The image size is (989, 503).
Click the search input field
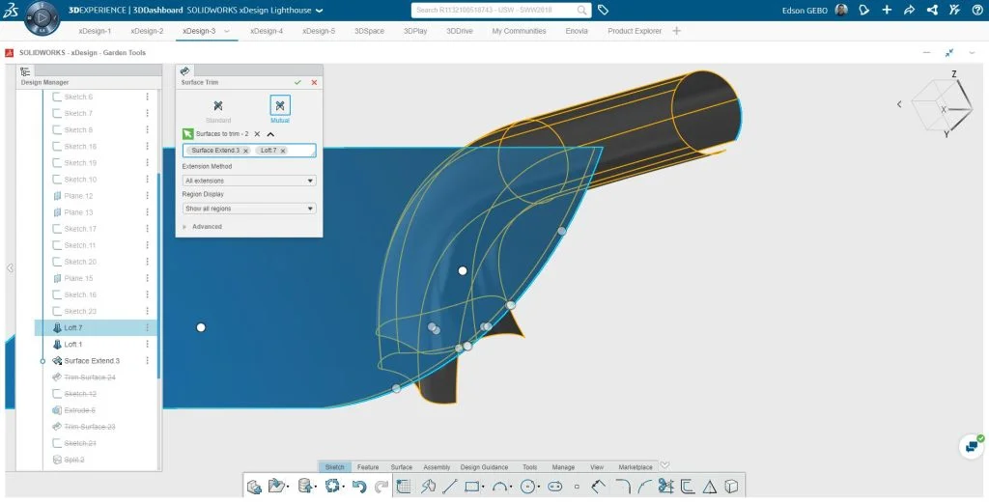(493, 11)
